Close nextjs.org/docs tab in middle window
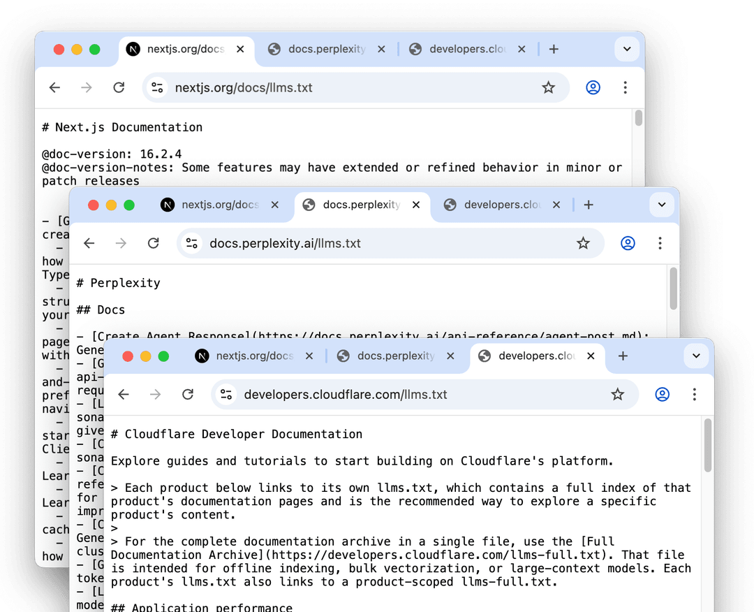The image size is (754, 612). point(275,205)
